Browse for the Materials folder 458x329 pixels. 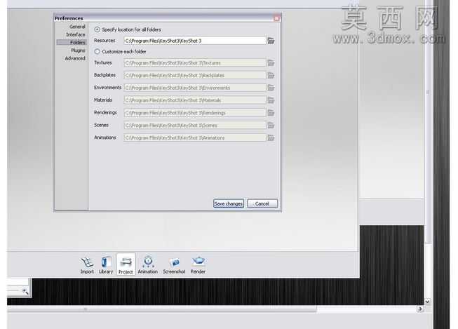[271, 100]
